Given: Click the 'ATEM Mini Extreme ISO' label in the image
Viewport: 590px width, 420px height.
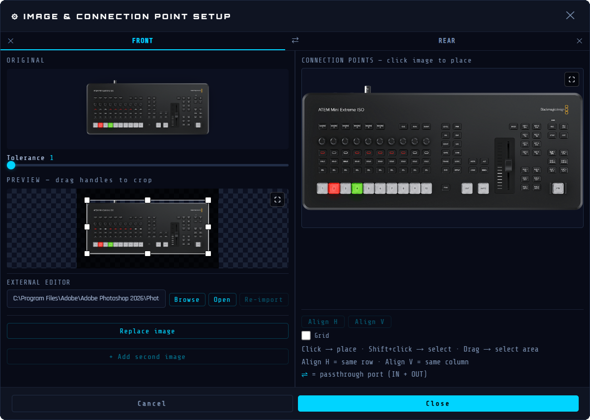Looking at the screenshot, I should tap(341, 110).
